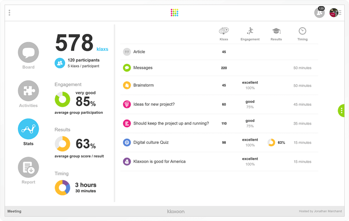Screen dimensions: 349x221
Task: Open participants icon with 120 badge
Action: 319,13
